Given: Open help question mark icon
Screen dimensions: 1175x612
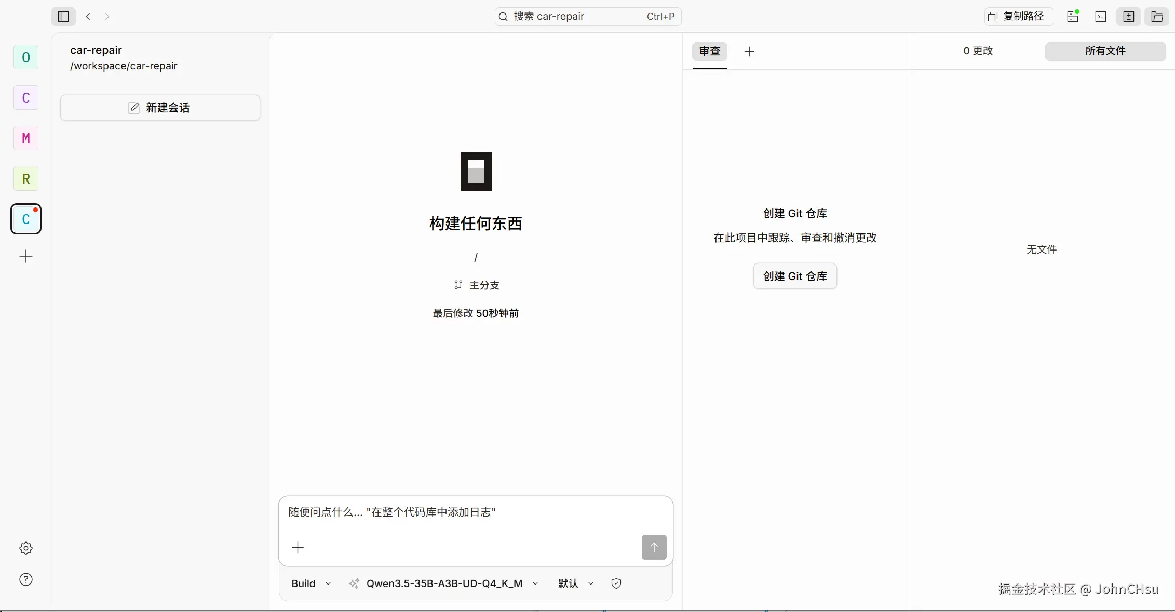Looking at the screenshot, I should click(x=26, y=579).
